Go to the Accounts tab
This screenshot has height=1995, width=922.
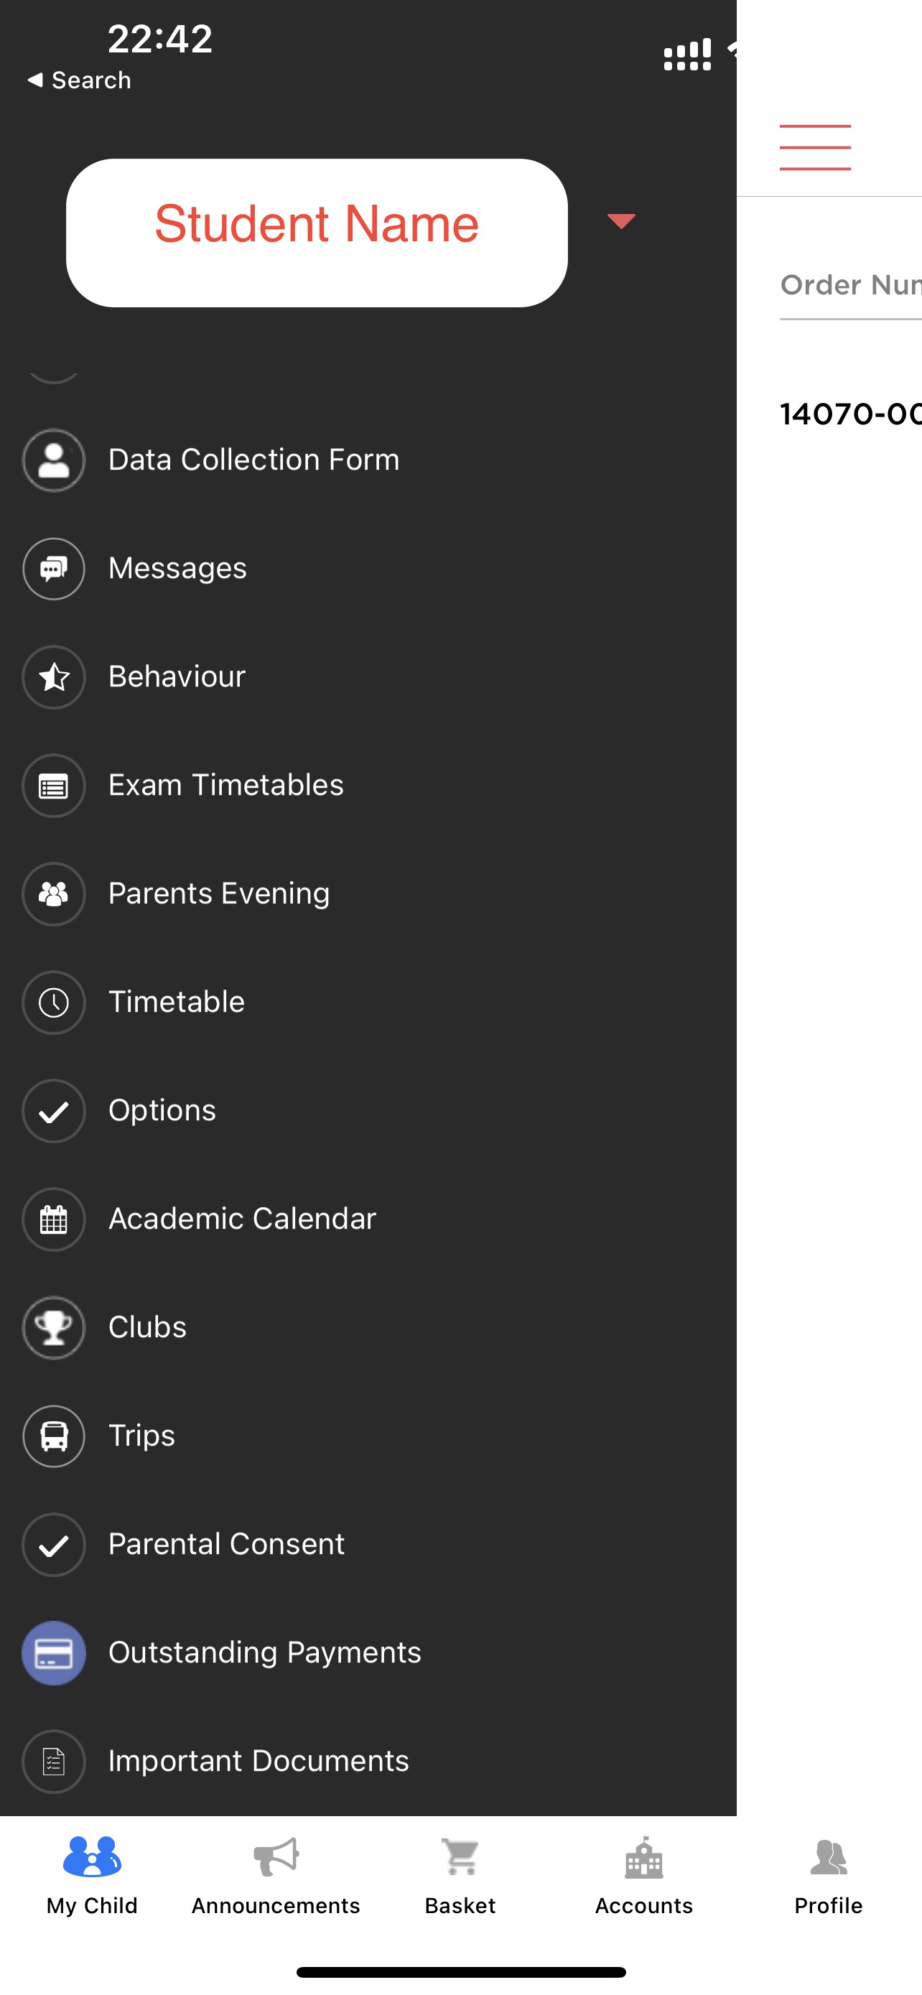point(643,1874)
